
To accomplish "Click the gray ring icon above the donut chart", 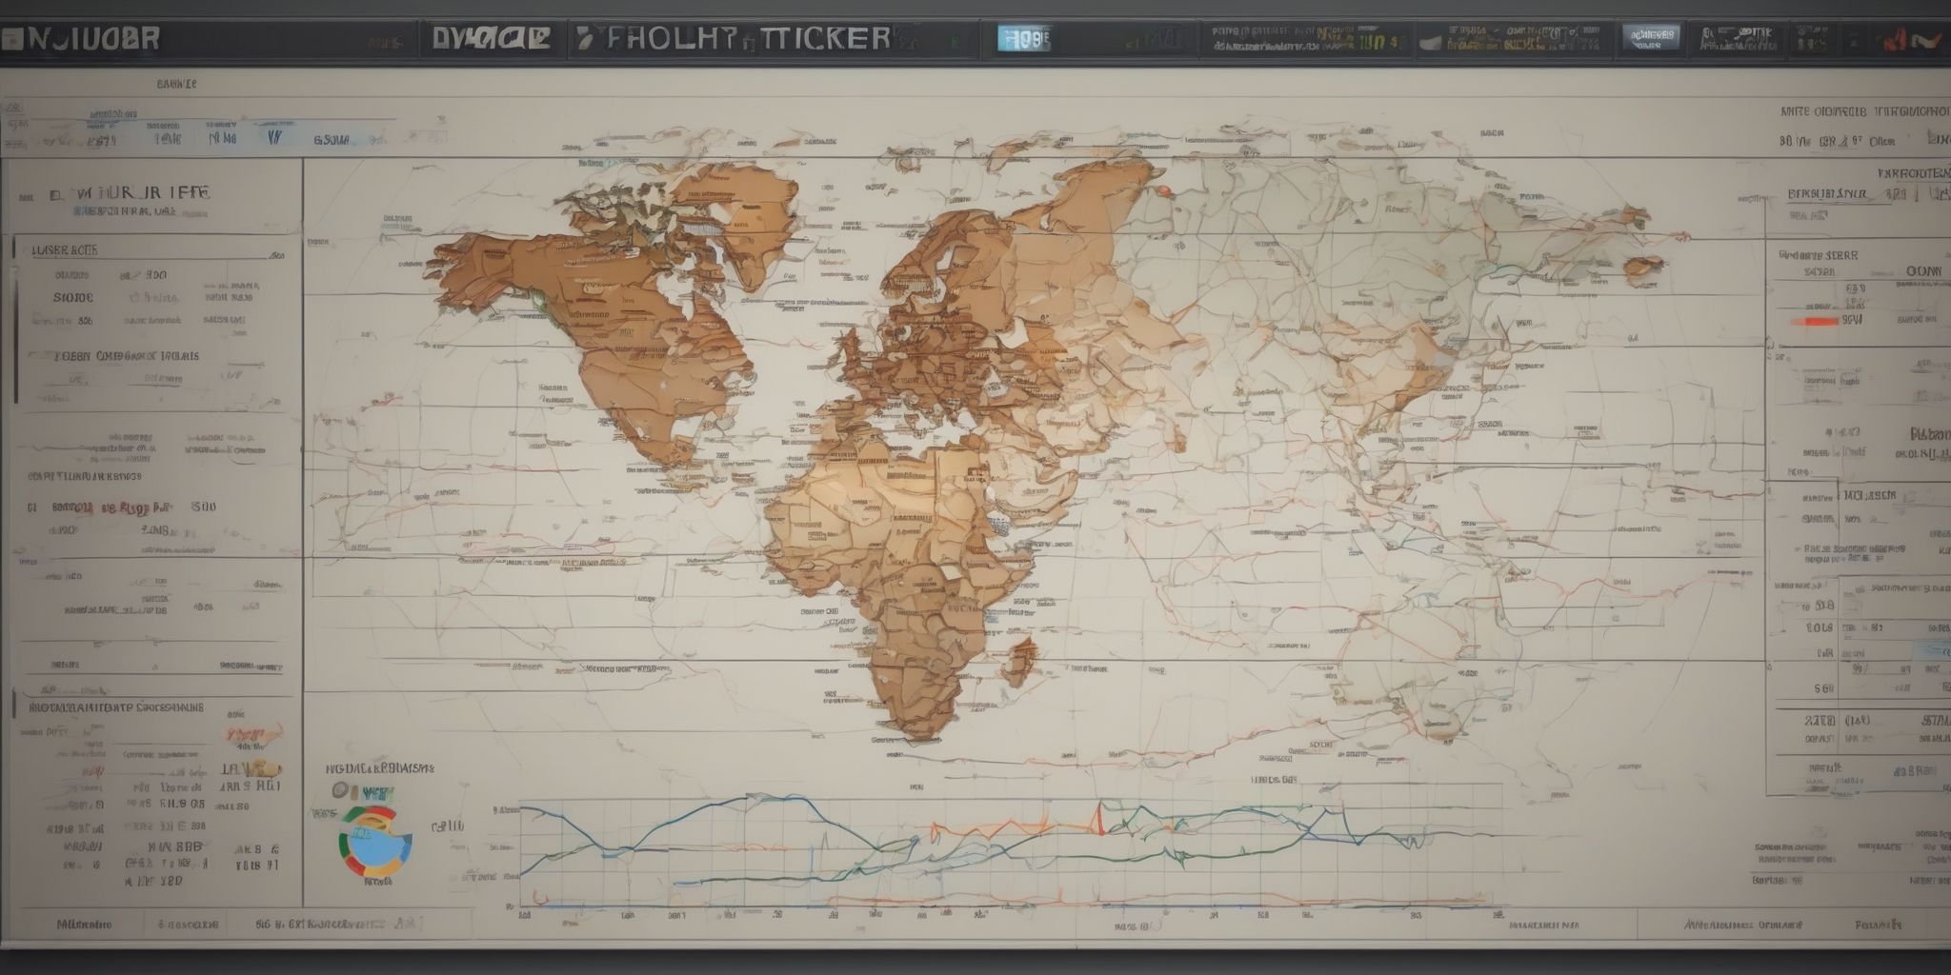I will [339, 791].
